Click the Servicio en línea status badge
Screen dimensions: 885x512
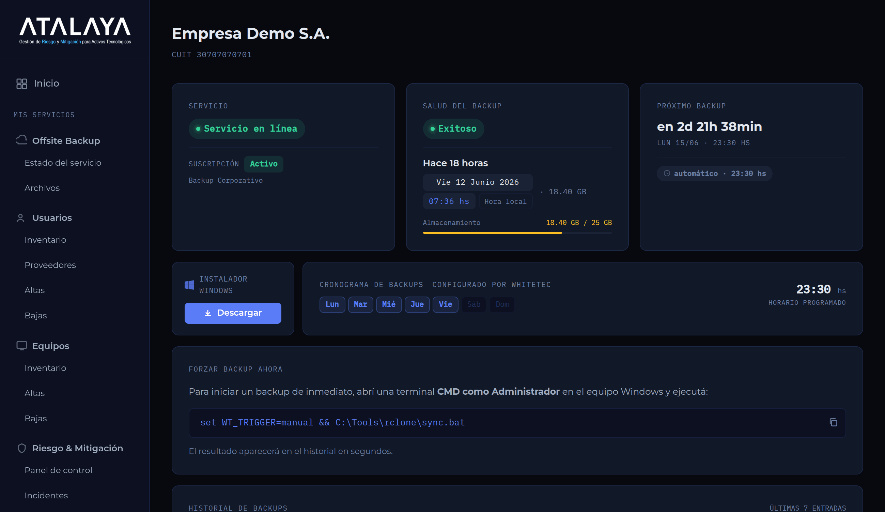(x=247, y=129)
